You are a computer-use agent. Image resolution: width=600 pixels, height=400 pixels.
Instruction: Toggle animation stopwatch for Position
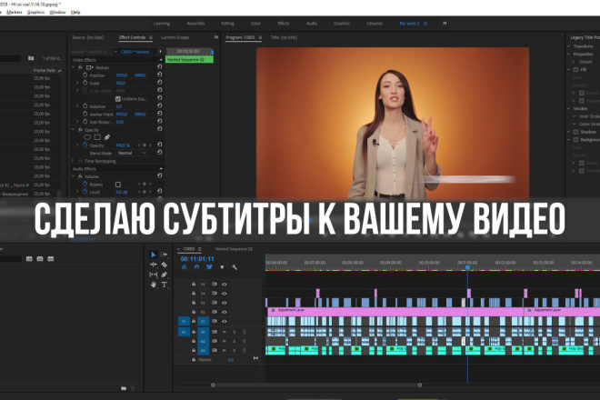coord(85,75)
